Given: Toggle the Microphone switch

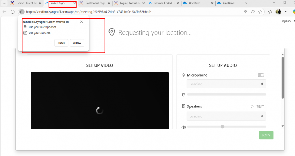Looking at the screenshot, I should (x=261, y=75).
